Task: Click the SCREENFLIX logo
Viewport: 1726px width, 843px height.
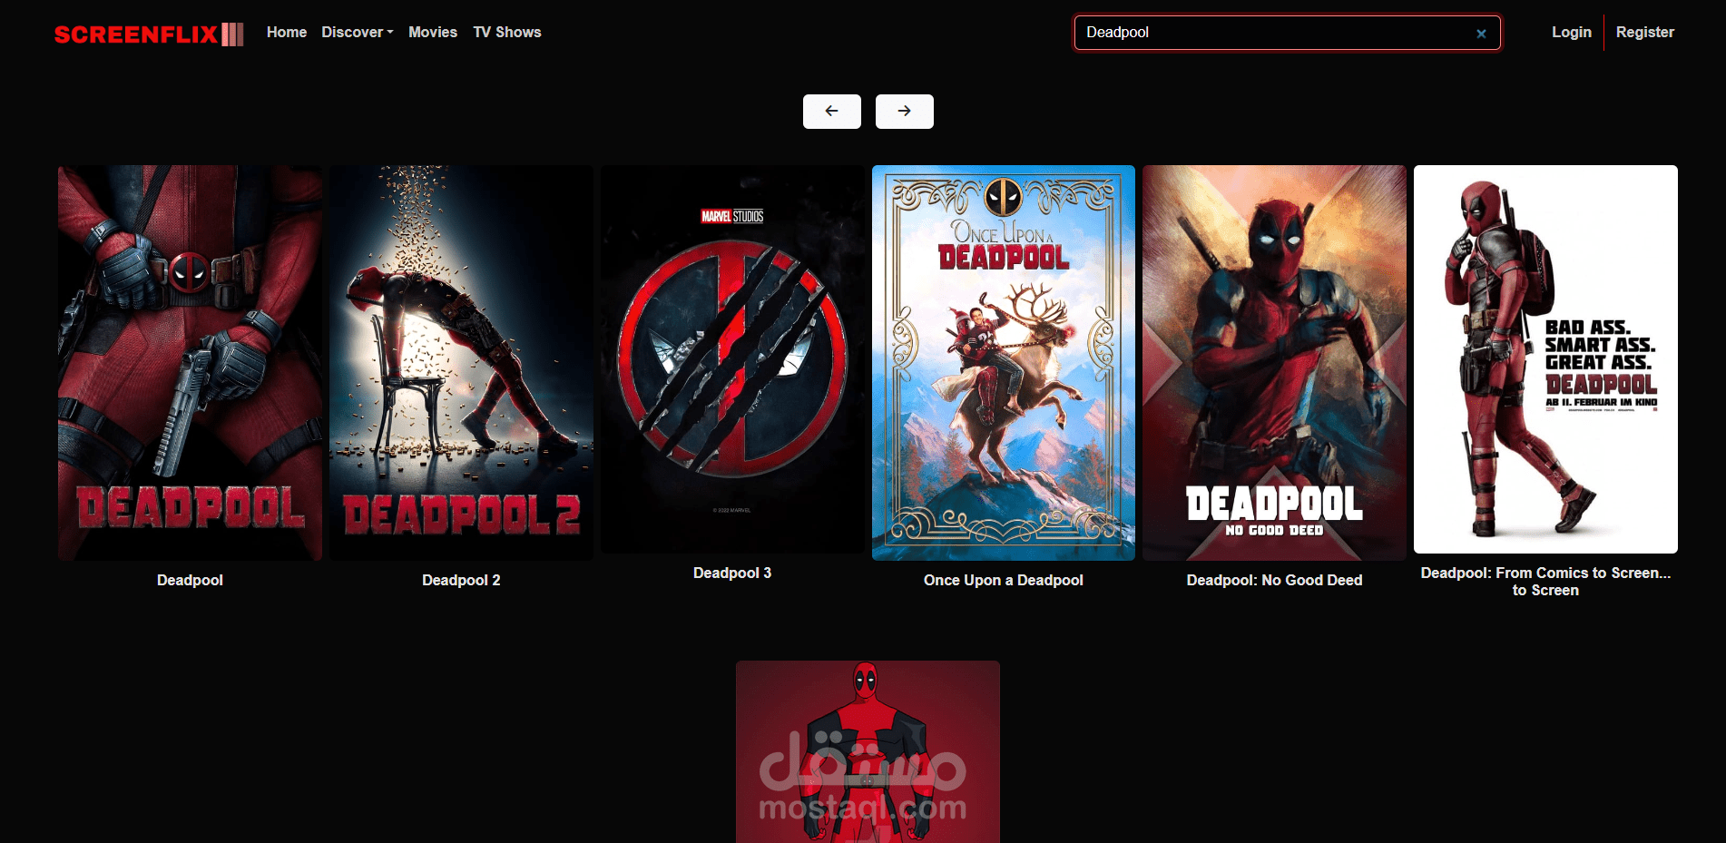Action: (x=149, y=34)
